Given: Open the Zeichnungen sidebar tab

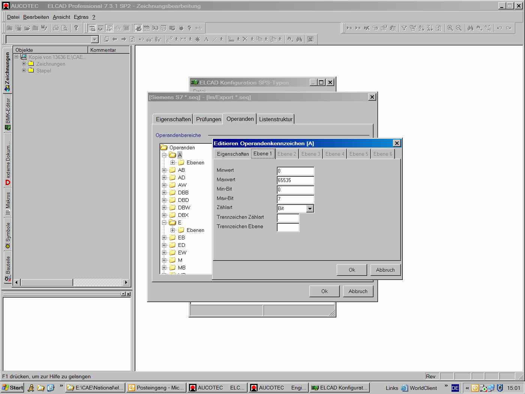Looking at the screenshot, I should tap(7, 71).
